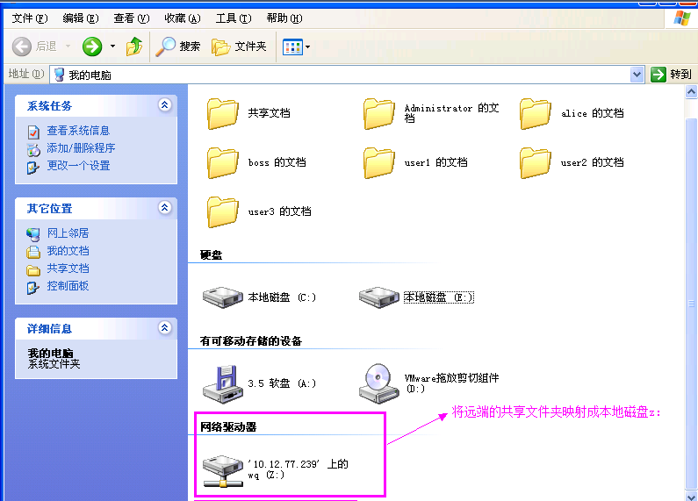Screen dimensions: 698x501
Task: Open the Tools (工具) menu
Action: pyautogui.click(x=233, y=18)
